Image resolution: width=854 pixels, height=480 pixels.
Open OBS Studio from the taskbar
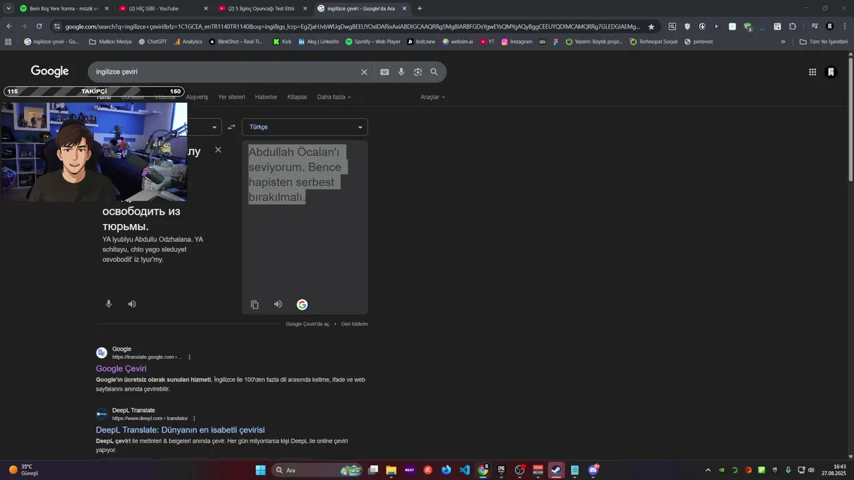point(520,470)
